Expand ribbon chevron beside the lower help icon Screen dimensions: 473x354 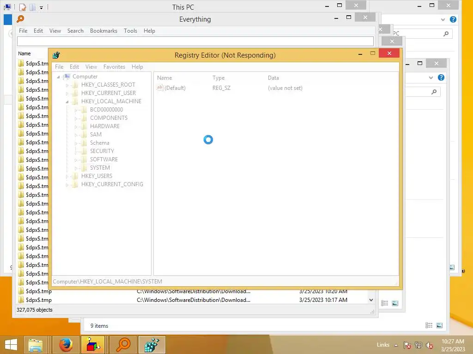coord(431,77)
